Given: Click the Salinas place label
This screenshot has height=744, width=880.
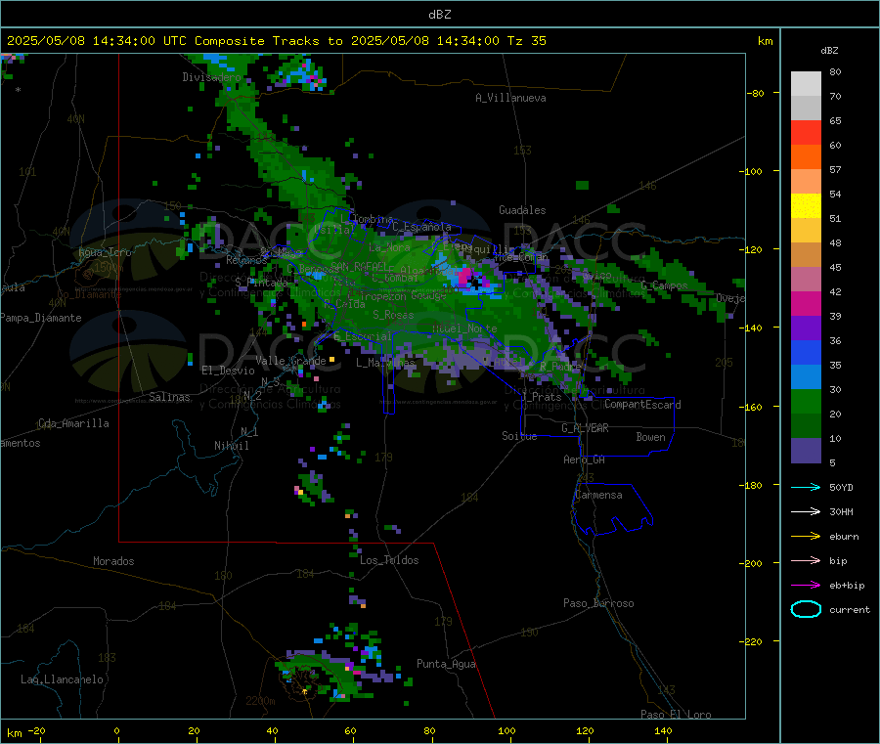Looking at the screenshot, I should [x=169, y=397].
